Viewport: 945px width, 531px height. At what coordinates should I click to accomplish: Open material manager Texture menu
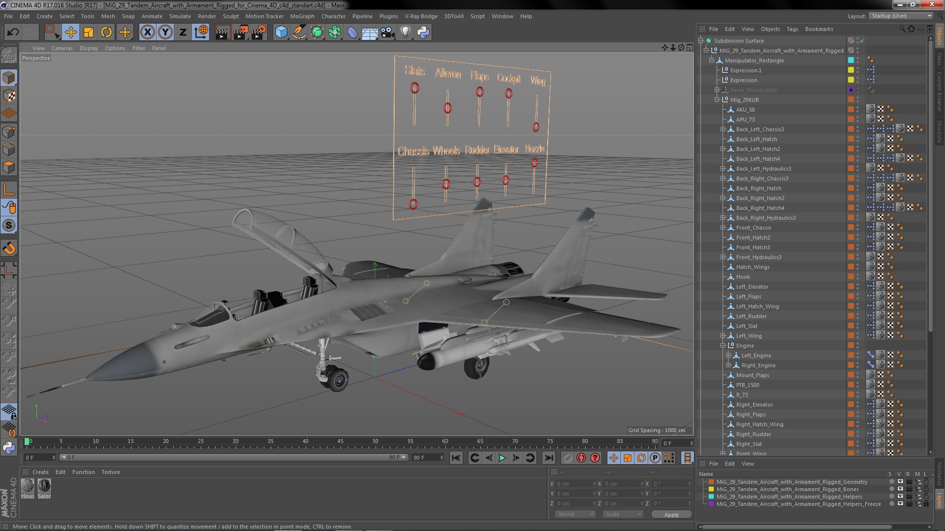[x=111, y=472]
